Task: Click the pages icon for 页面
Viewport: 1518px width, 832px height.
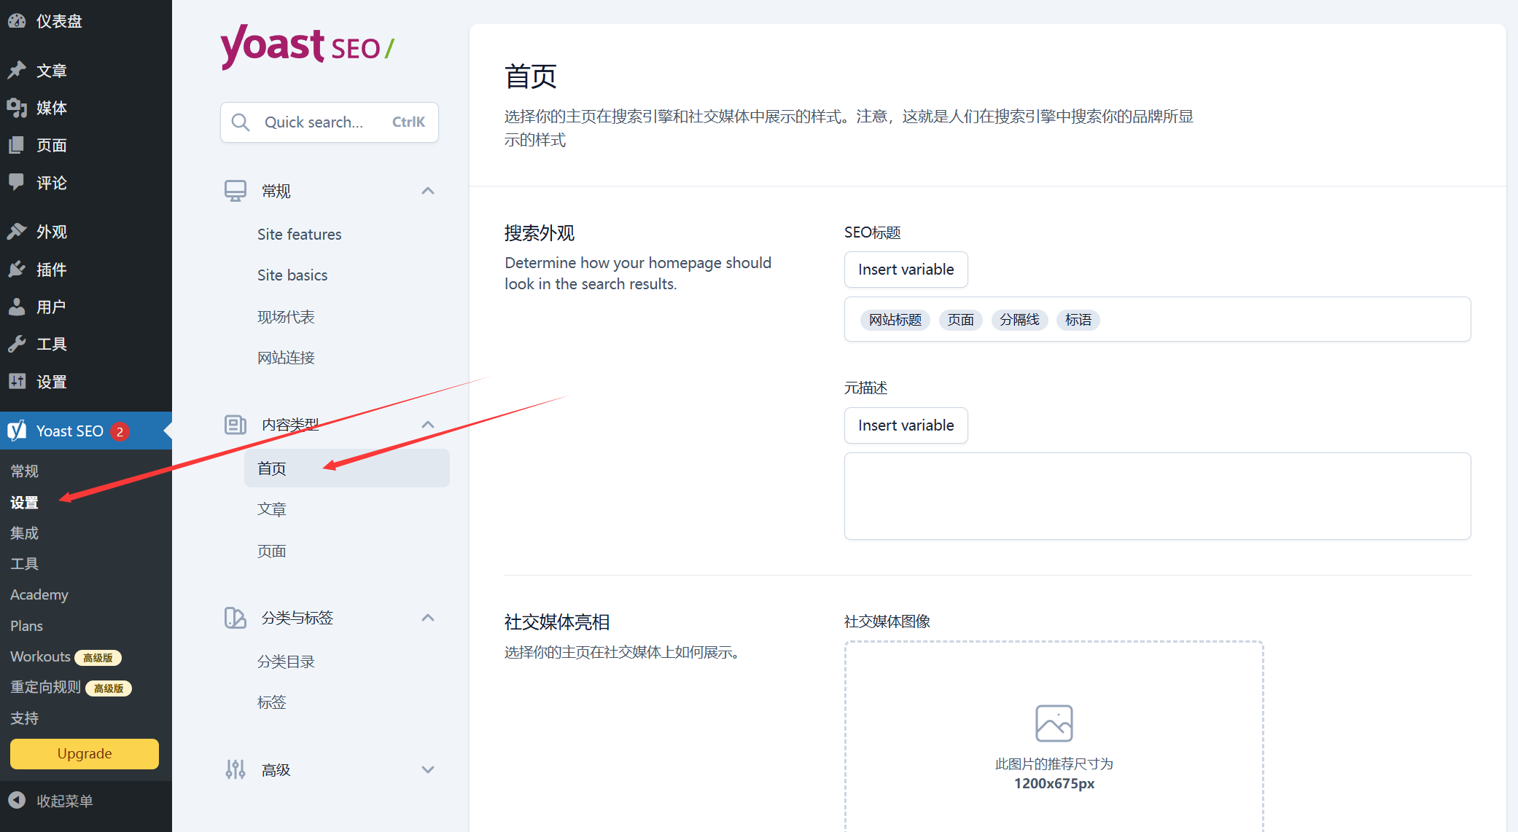Action: pos(17,145)
